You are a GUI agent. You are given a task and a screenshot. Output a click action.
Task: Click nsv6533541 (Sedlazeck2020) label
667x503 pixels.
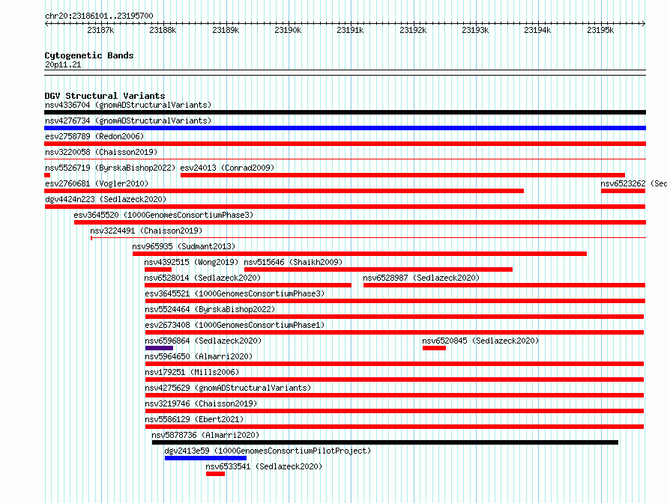(x=264, y=466)
